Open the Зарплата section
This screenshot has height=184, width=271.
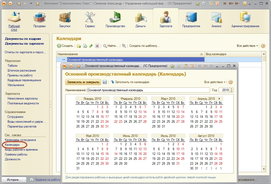(166, 19)
